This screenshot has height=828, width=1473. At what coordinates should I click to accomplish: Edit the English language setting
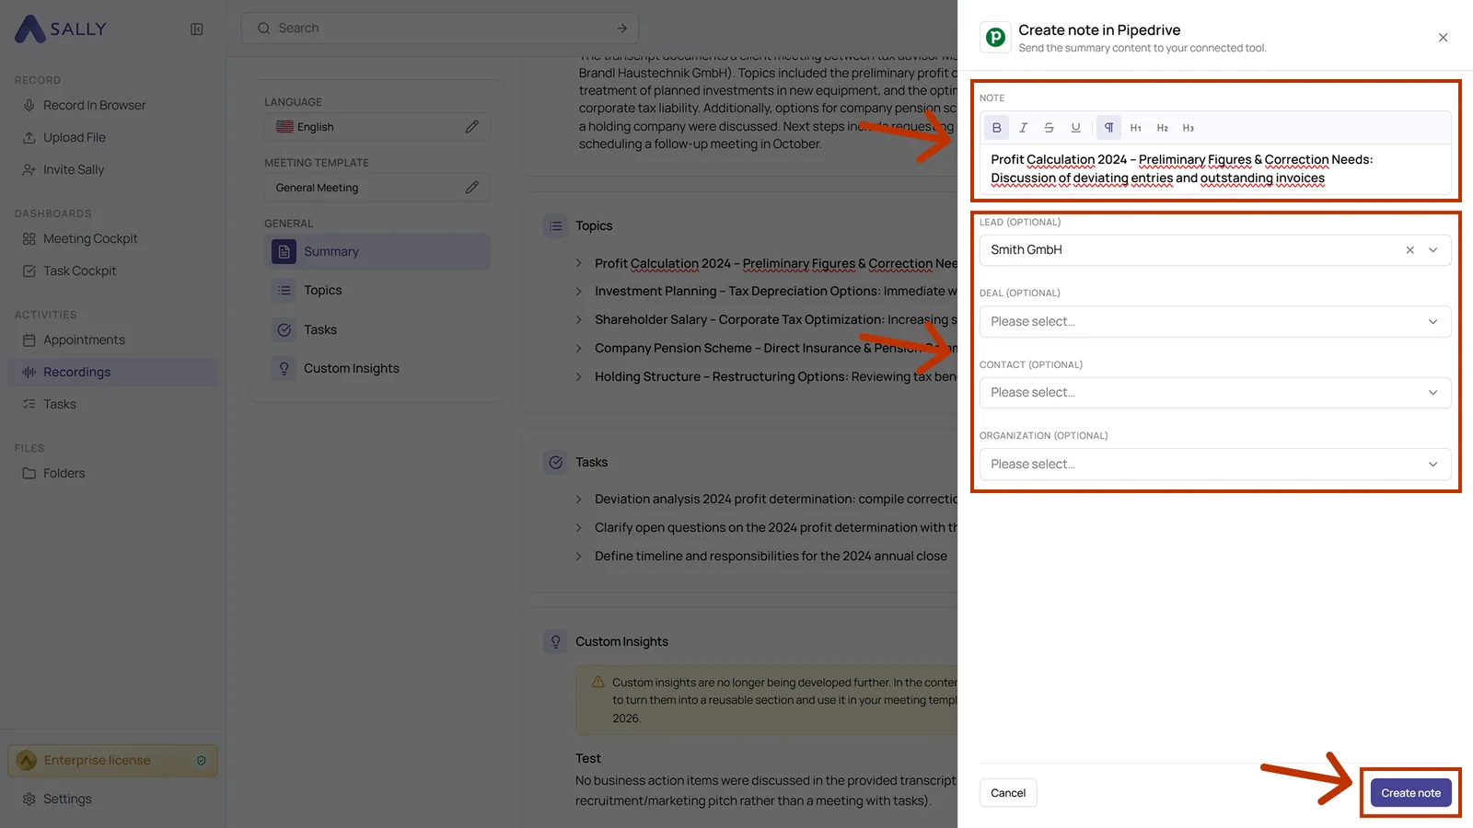pyautogui.click(x=471, y=127)
